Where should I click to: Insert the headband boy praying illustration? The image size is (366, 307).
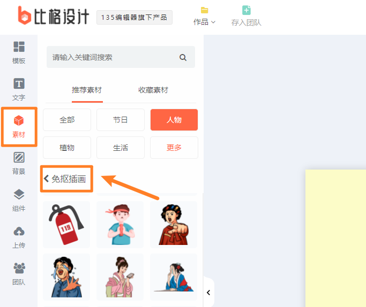120,225
